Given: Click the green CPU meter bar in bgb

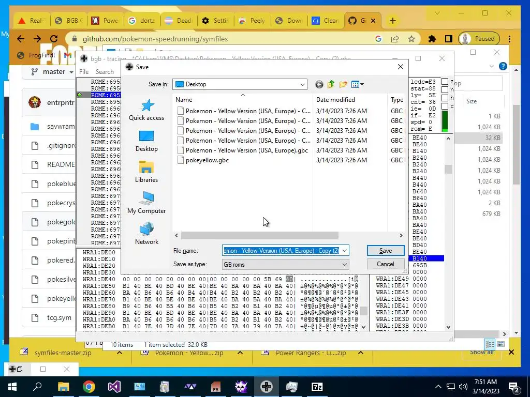Looking at the screenshot, I should 445,121.
